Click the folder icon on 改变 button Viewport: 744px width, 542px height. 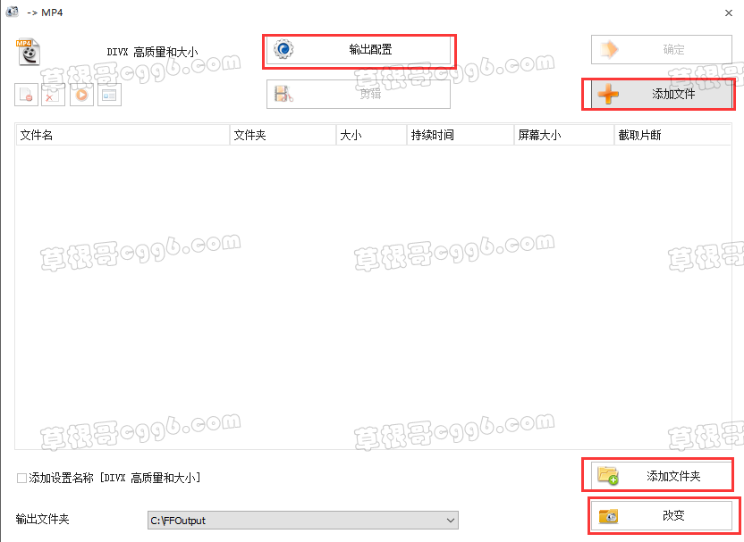pyautogui.click(x=608, y=515)
